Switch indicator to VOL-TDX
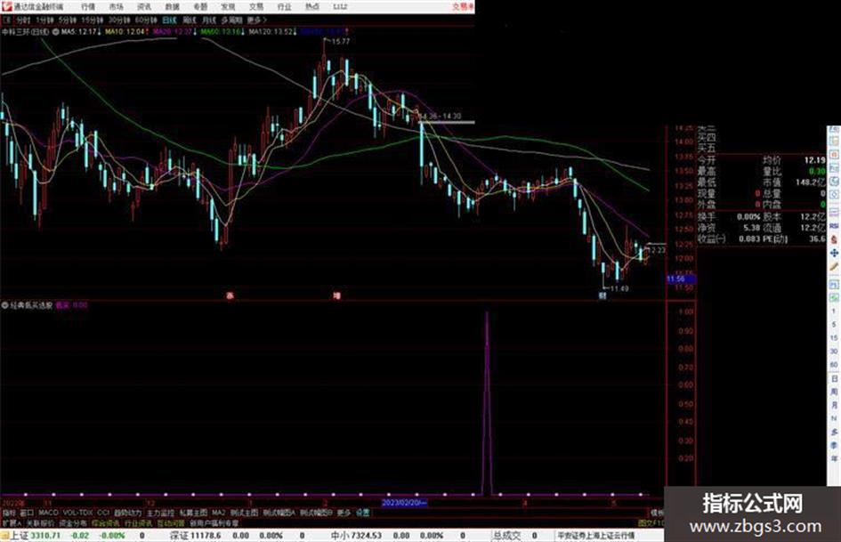841x542 pixels. click(x=77, y=513)
